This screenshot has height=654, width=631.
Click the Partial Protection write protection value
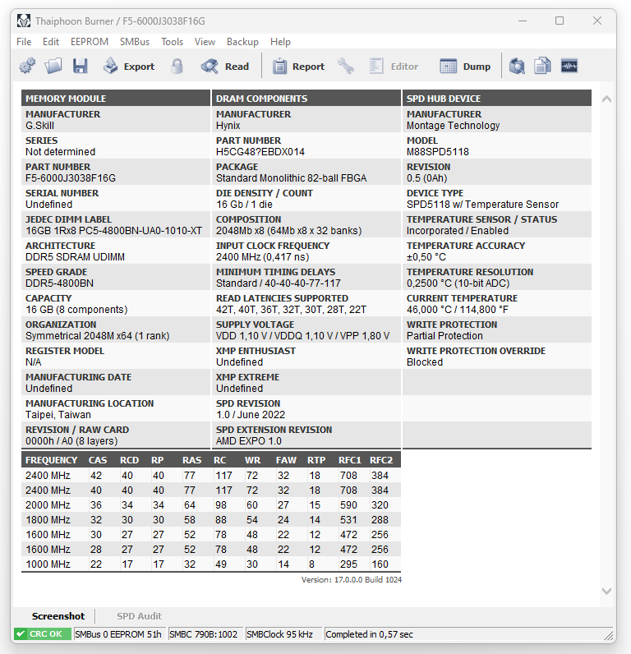[444, 336]
